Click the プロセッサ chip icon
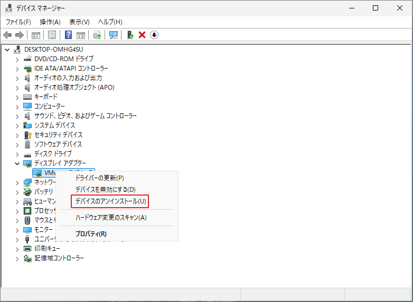Image resolution: width=413 pixels, height=302 pixels. tap(27, 210)
